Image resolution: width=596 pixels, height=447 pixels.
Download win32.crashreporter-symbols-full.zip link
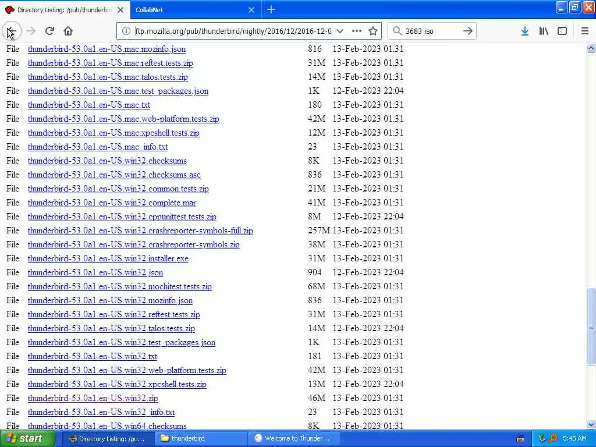(x=140, y=230)
